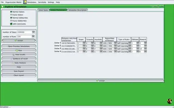Image resolution: width=174 pixels, height=108 pixels.
Task: Click the Distance min/max satisfaction header
Action: coord(69,39)
